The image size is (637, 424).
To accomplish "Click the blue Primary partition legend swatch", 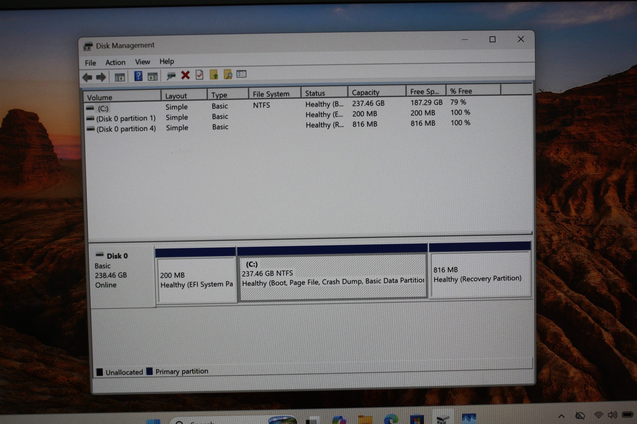I will 149,371.
